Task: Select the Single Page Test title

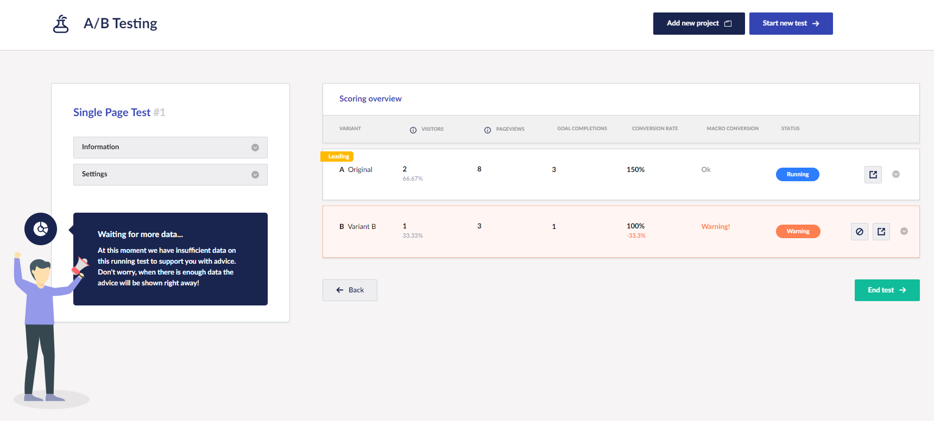Action: click(x=112, y=112)
